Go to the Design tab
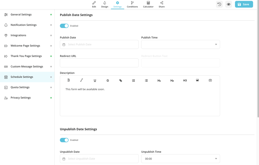The image size is (259, 165). 105,4
